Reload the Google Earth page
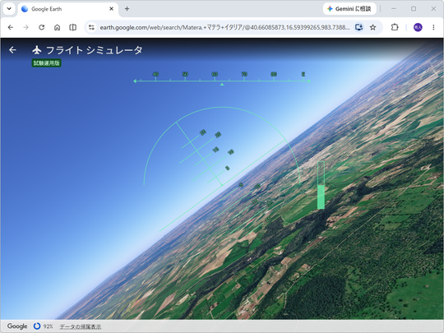444x333 pixels. 42,27
